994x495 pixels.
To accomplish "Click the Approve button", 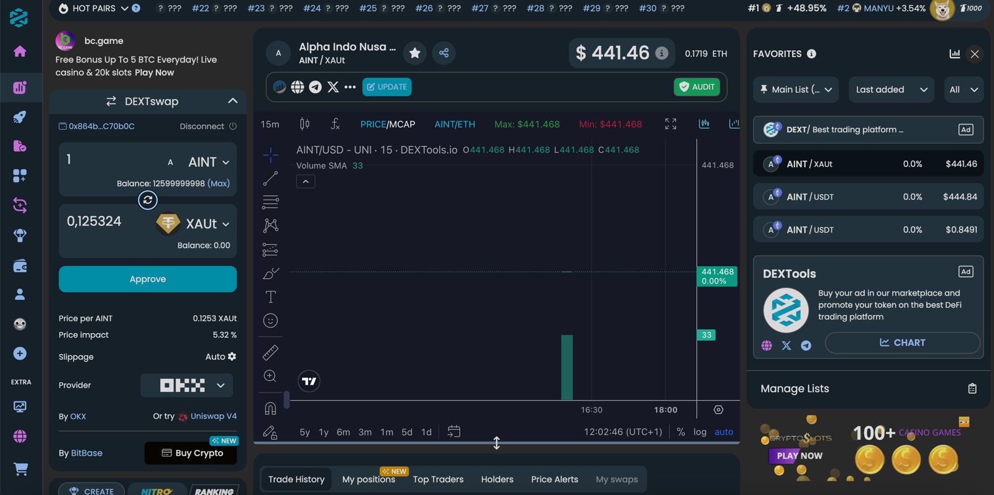I will coord(148,279).
